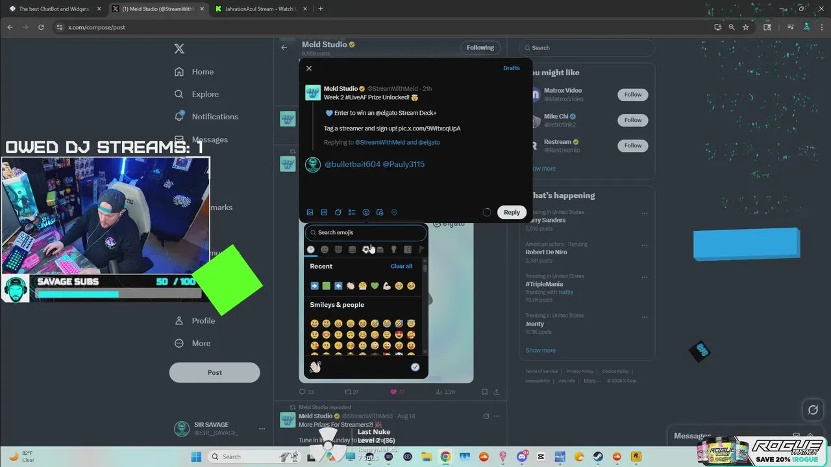Image resolution: width=831 pixels, height=467 pixels.
Task: Insert the green heart recent emoji
Action: (x=375, y=285)
